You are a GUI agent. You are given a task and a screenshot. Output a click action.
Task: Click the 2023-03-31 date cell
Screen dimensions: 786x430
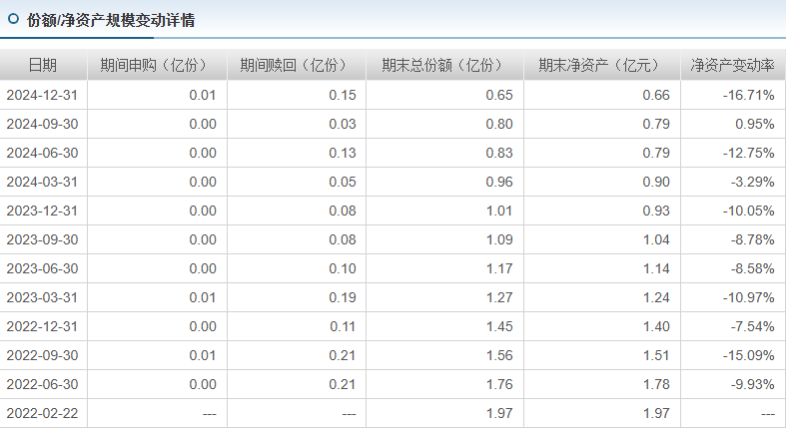42,297
